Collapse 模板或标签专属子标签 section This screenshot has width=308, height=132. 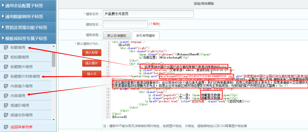coord(28,38)
